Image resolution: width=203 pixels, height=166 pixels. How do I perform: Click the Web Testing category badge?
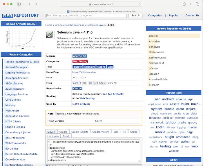[80, 61]
